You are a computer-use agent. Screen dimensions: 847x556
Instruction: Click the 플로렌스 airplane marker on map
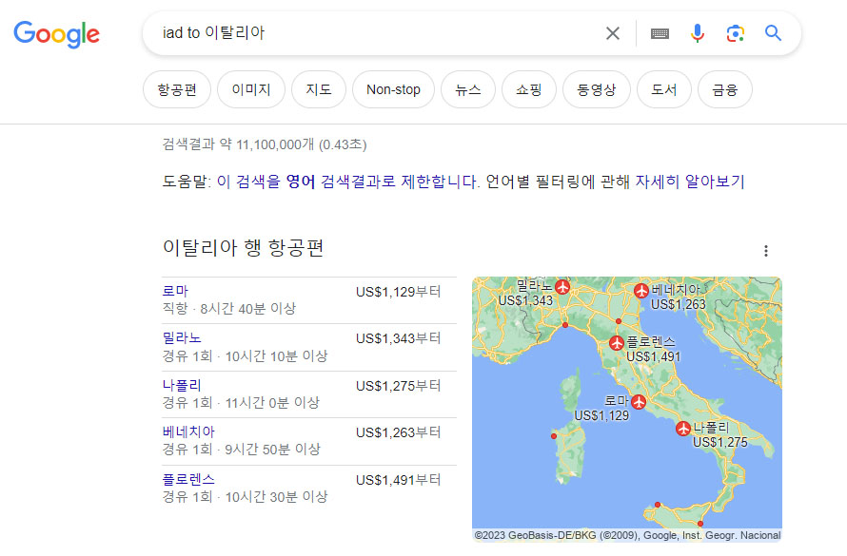[617, 342]
